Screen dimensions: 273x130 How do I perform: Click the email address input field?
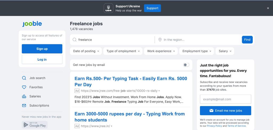[x=225, y=99]
